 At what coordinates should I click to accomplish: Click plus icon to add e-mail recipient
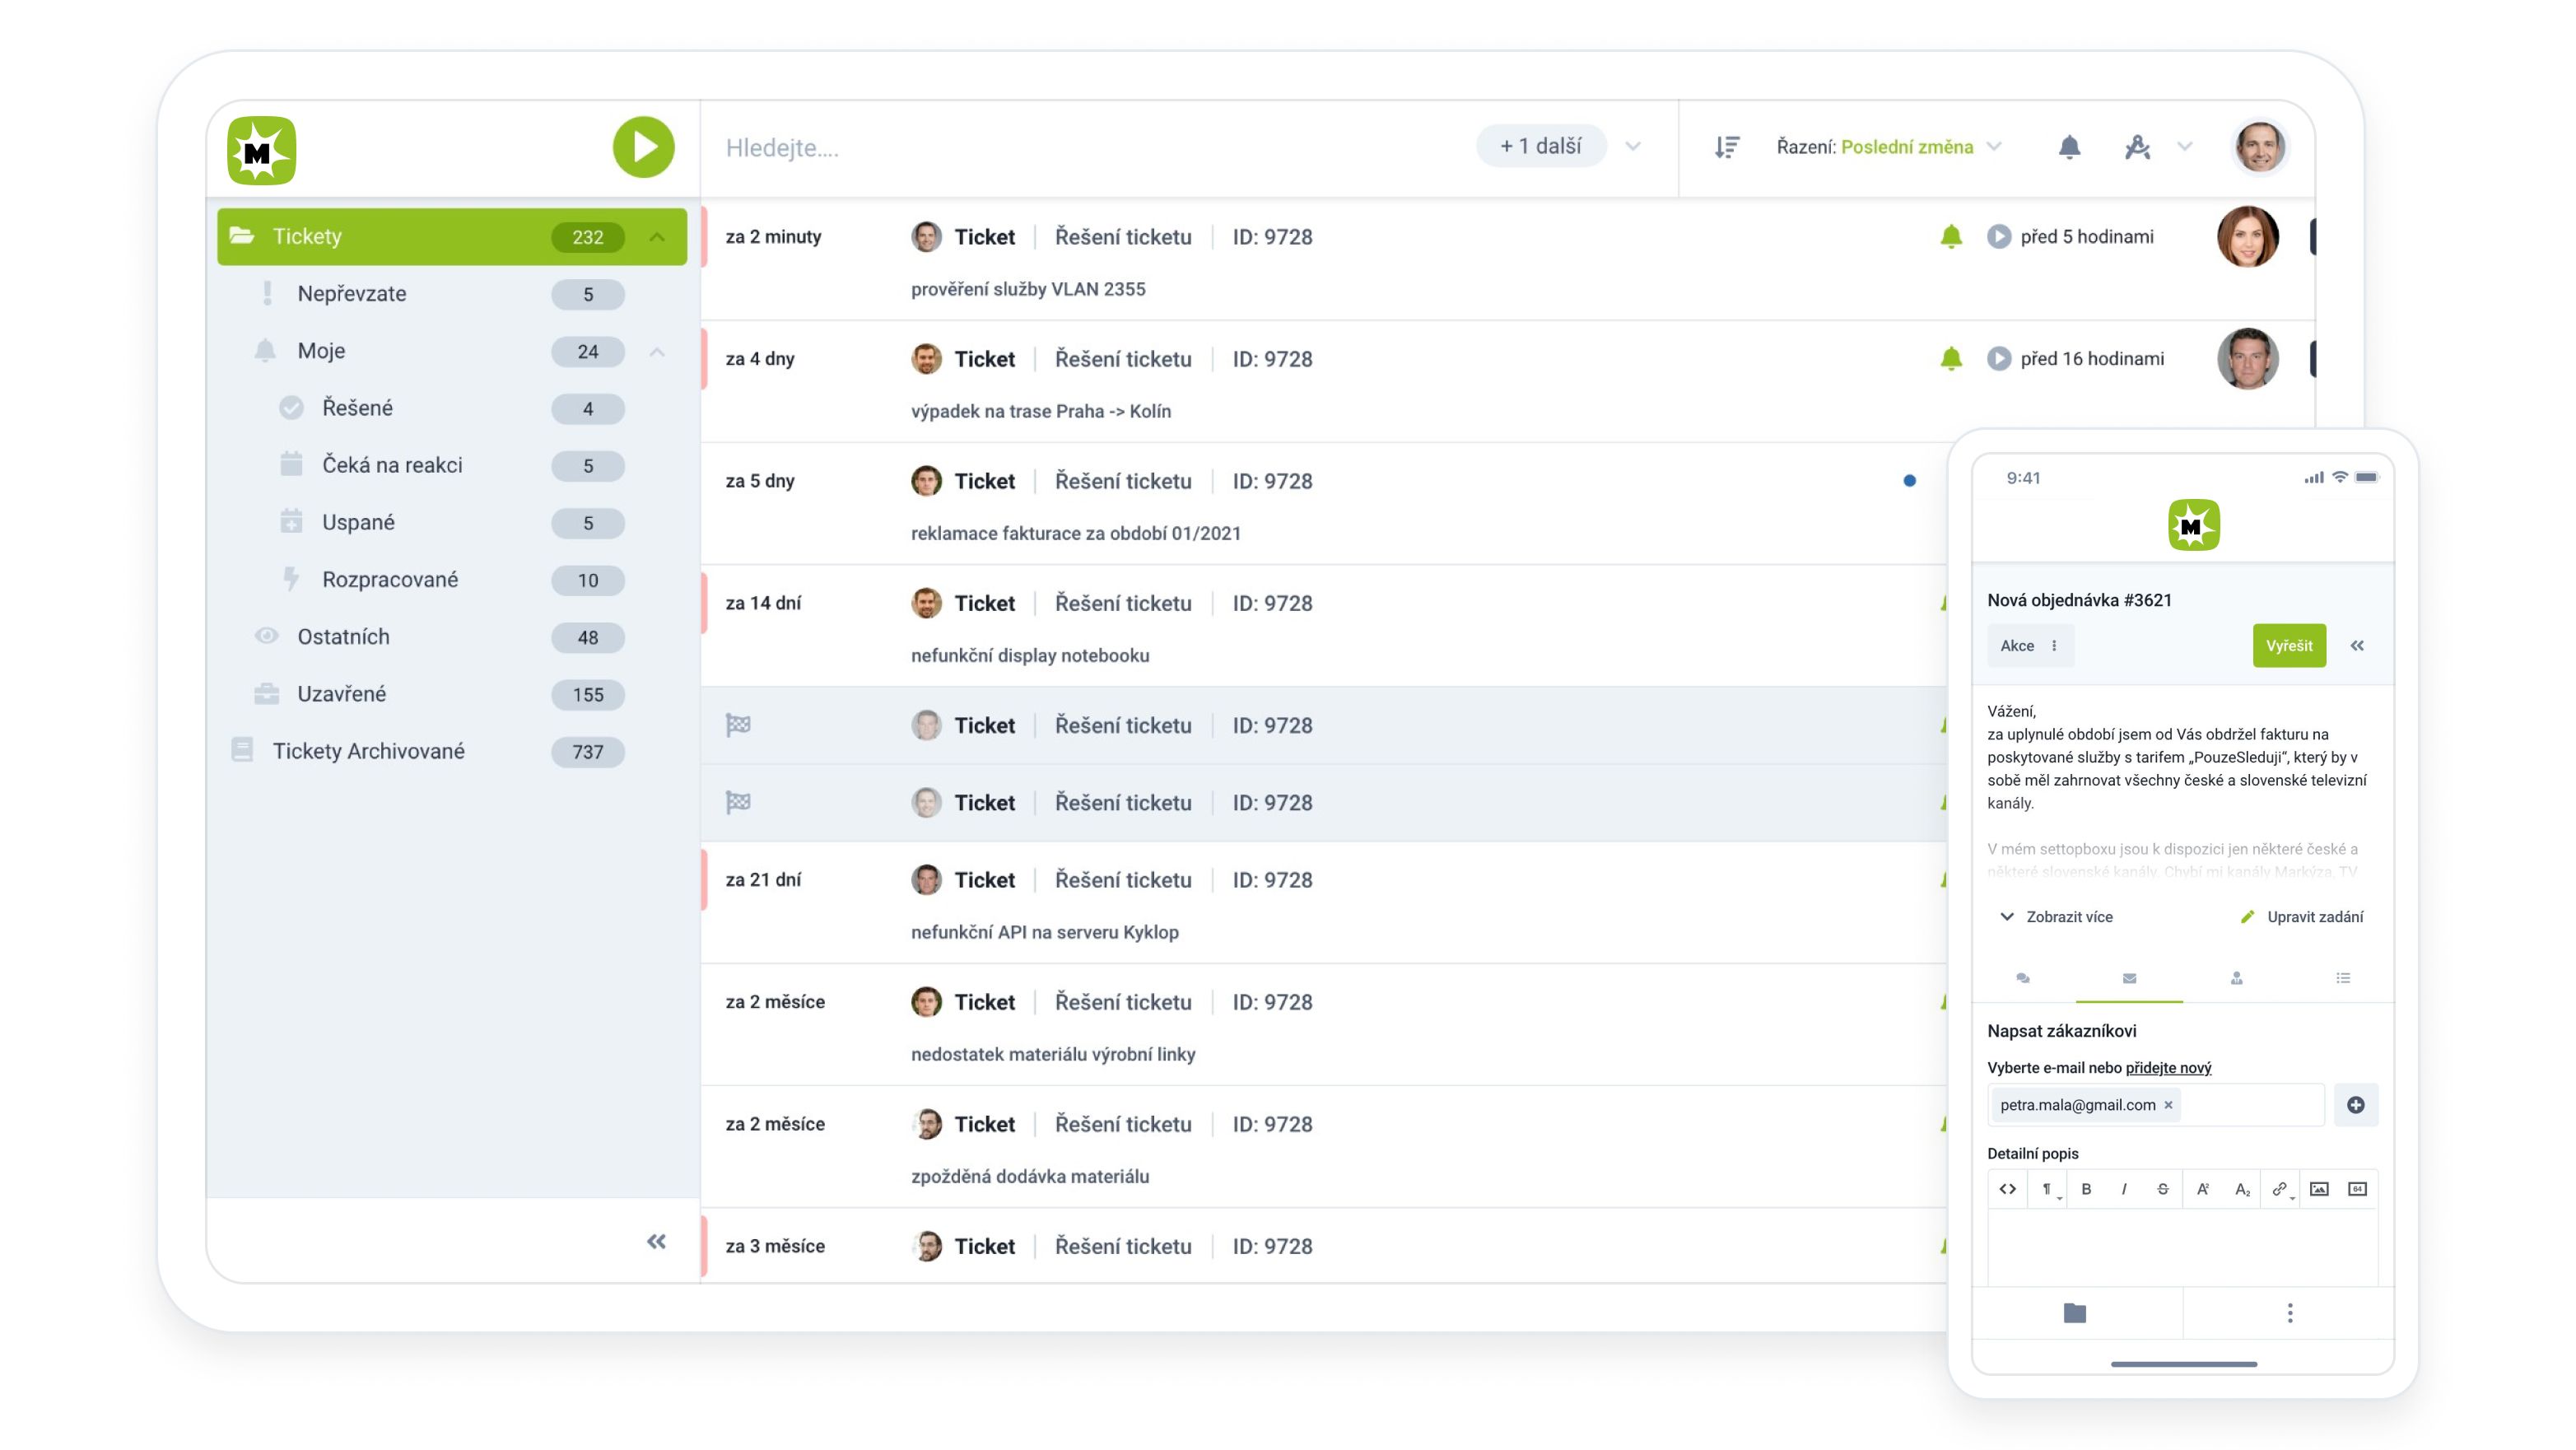(2356, 1105)
